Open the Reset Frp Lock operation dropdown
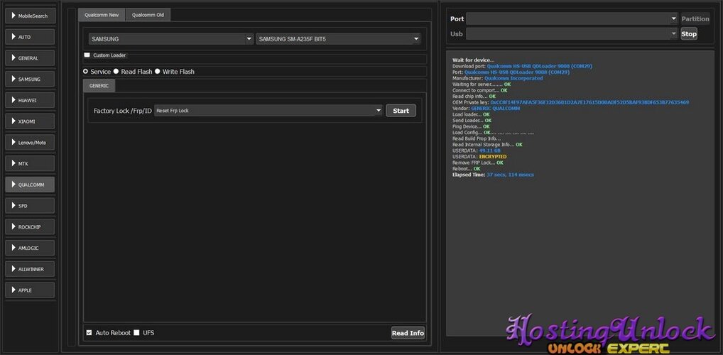The width and height of the screenshot is (723, 355). click(x=268, y=111)
